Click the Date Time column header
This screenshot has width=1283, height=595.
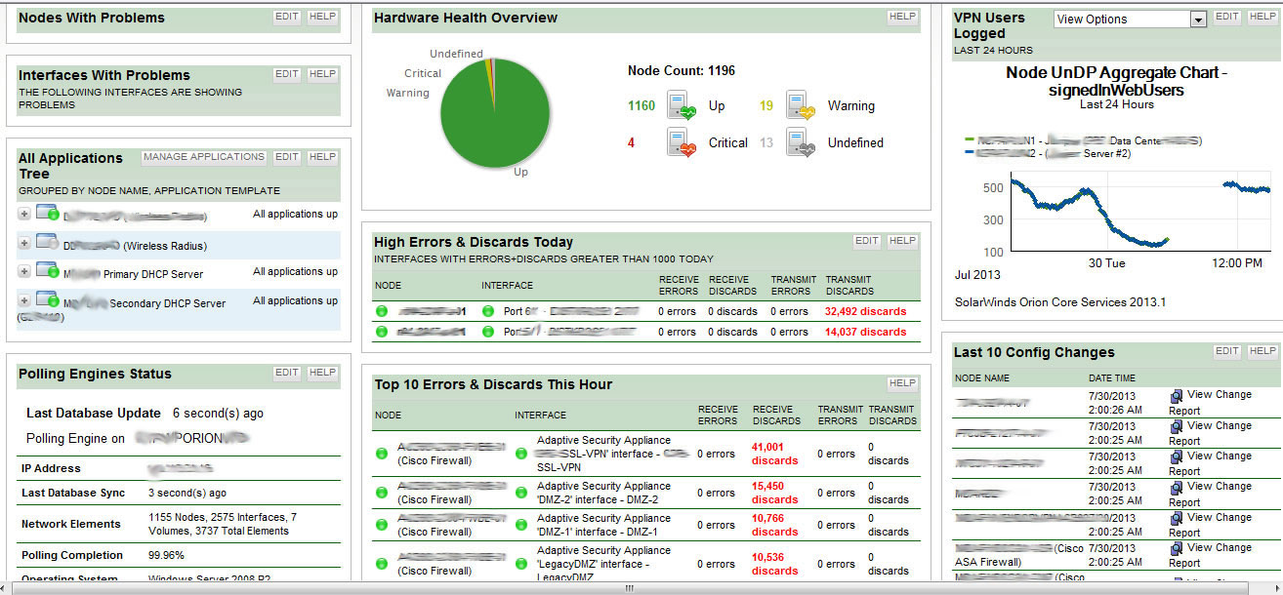[x=1112, y=377]
